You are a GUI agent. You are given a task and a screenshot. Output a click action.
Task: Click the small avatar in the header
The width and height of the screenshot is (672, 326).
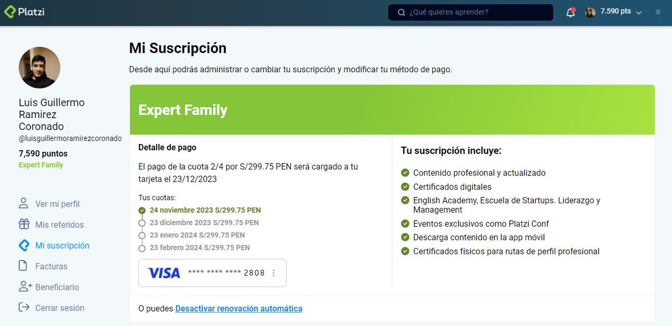click(590, 12)
